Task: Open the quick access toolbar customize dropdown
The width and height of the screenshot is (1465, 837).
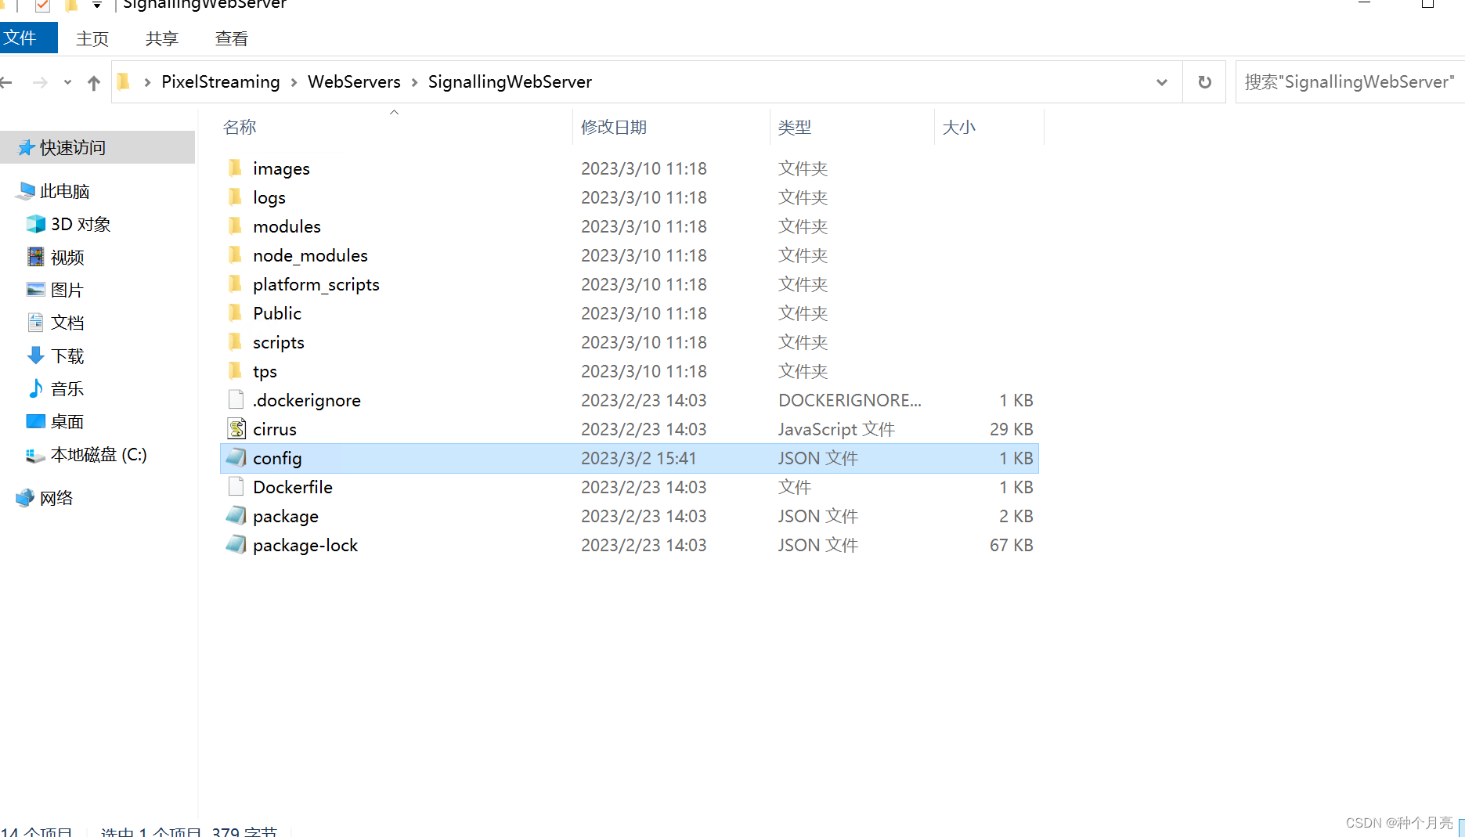Action: [97, 5]
